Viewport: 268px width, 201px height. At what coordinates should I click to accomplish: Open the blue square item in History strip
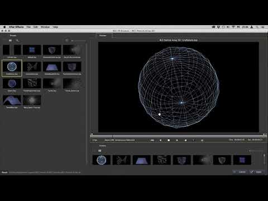(242, 160)
